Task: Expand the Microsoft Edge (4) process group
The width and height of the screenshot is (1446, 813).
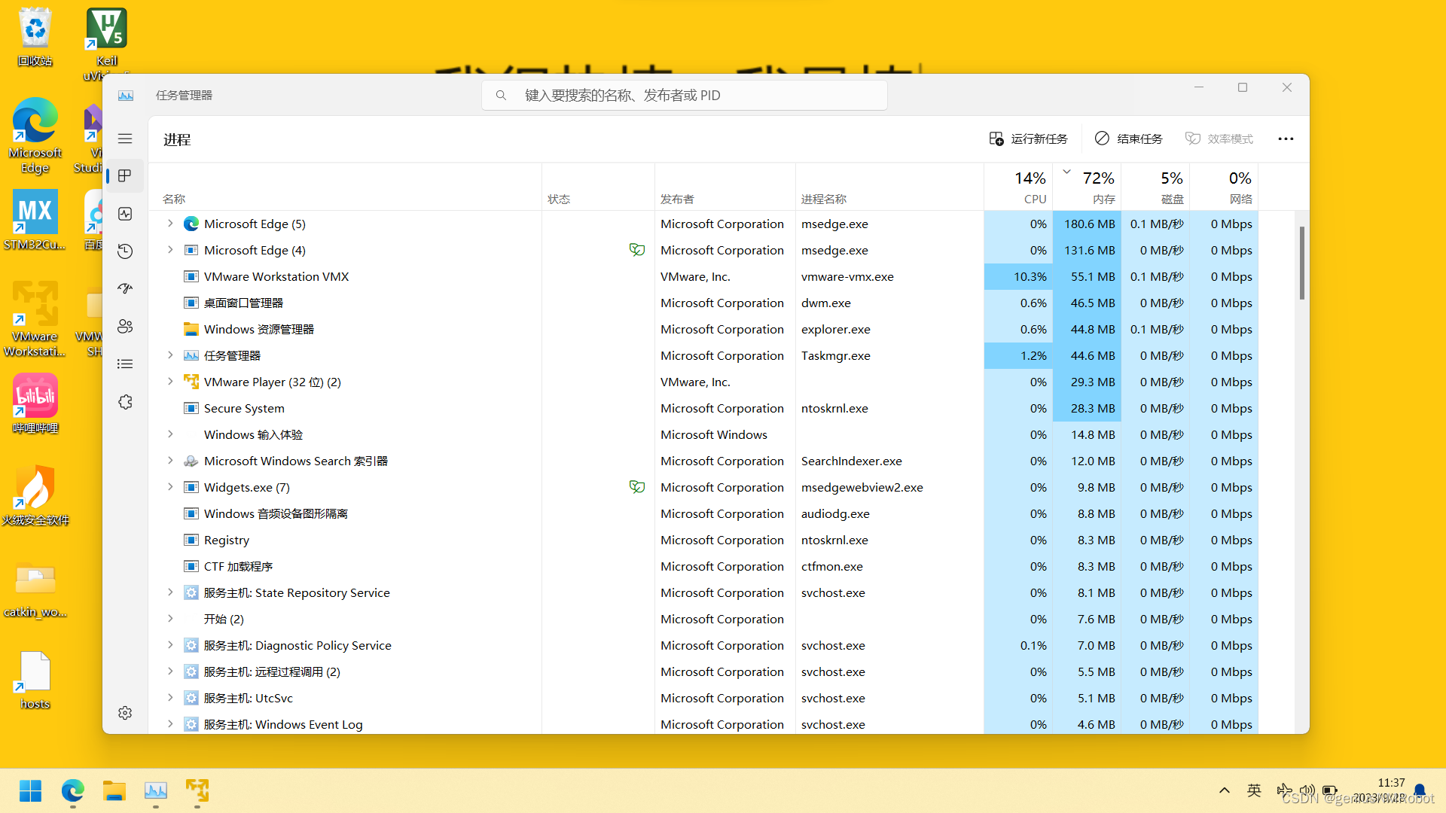Action: (170, 250)
